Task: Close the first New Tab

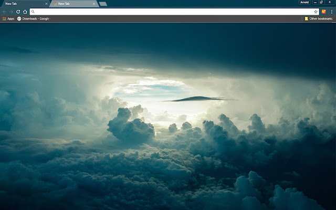Action: (x=46, y=4)
